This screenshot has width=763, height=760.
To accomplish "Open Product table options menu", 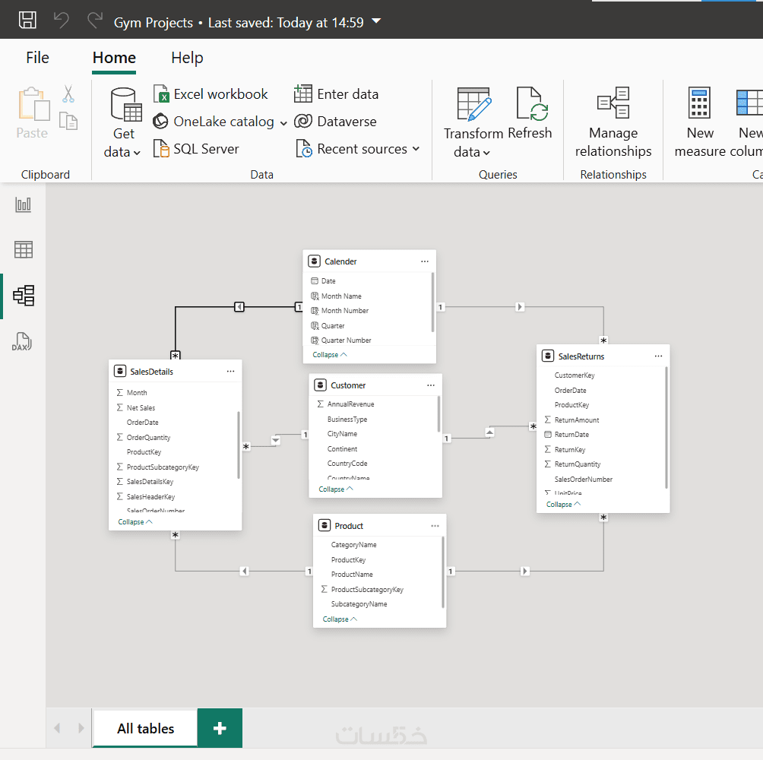I will click(x=435, y=526).
